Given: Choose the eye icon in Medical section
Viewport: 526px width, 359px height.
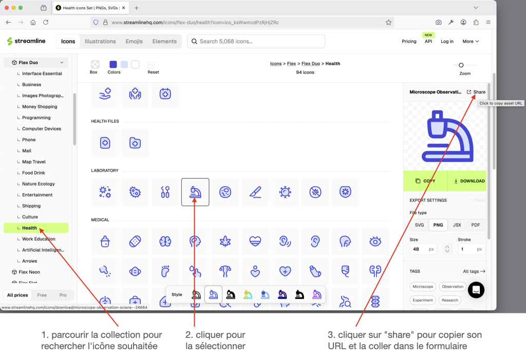Looking at the screenshot, I should 375,241.
